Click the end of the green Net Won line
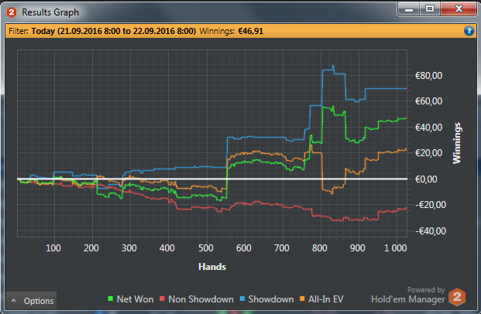This screenshot has width=481, height=314. point(406,118)
